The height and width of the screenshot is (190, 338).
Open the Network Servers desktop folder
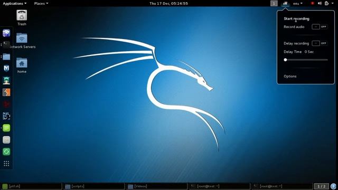(x=22, y=41)
